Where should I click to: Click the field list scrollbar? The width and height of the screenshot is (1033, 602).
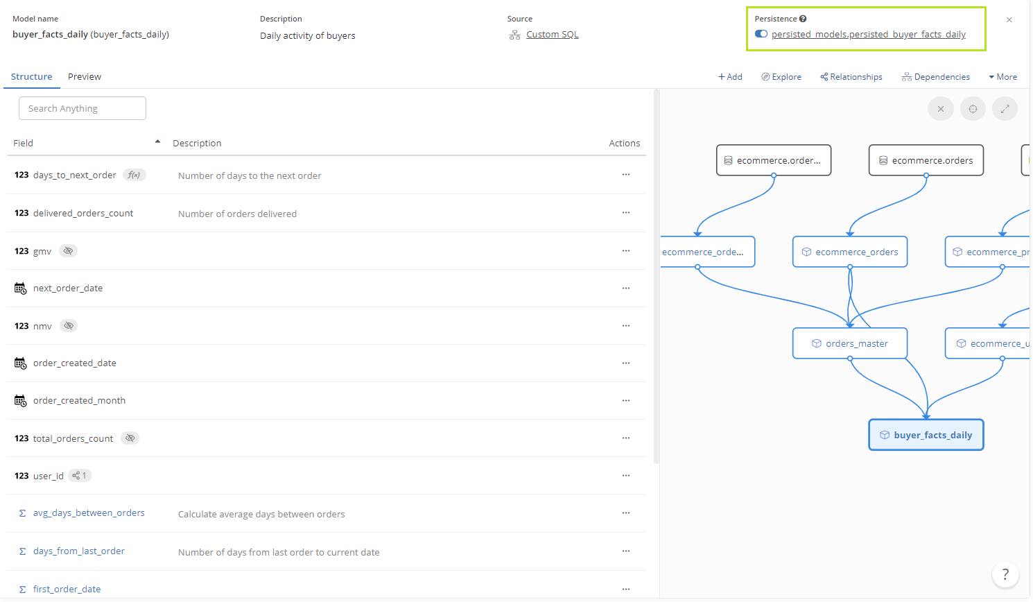(657, 276)
